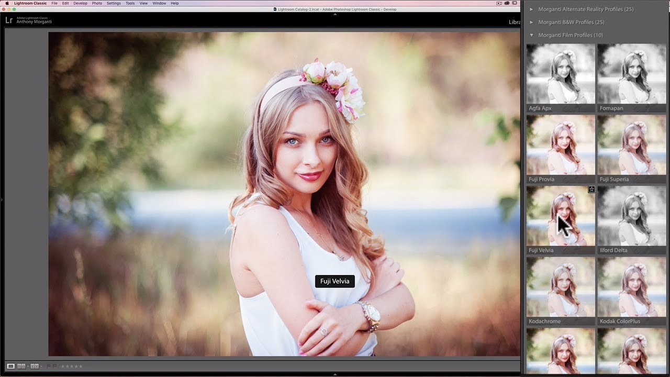Click the 'Fuji Provia' profile label
670x377 pixels.
click(x=541, y=179)
